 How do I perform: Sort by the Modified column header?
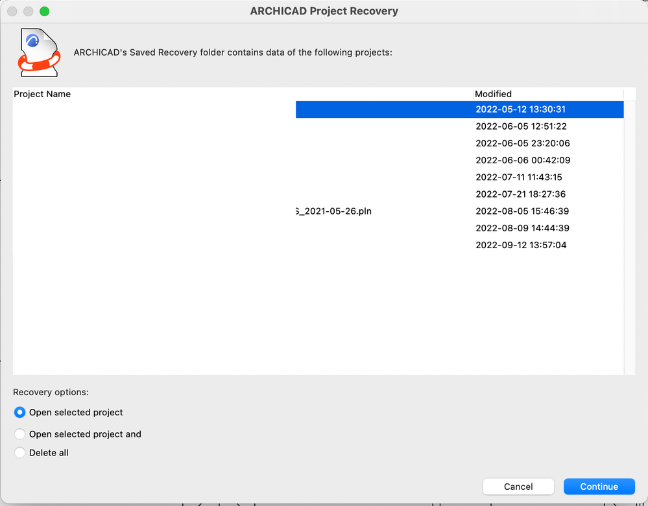548,94
